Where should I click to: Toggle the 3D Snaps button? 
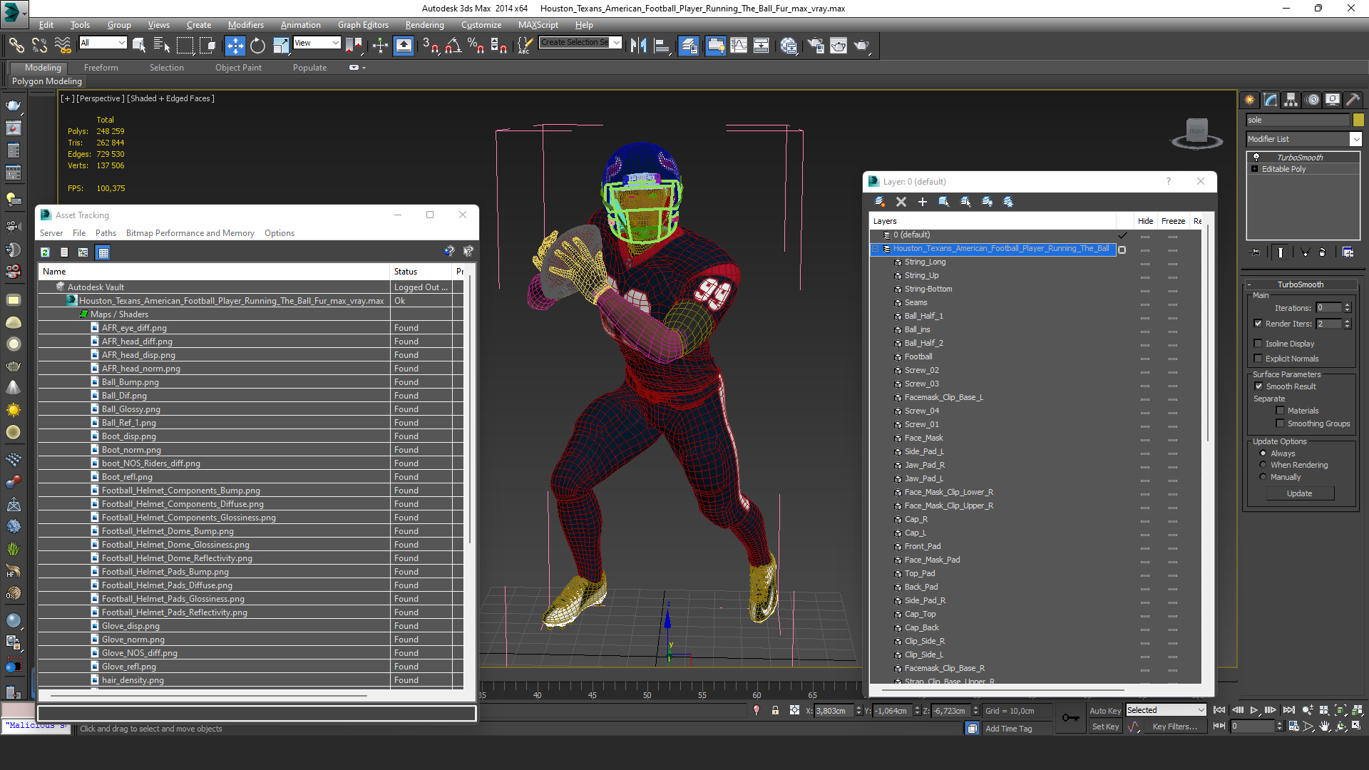coord(430,46)
